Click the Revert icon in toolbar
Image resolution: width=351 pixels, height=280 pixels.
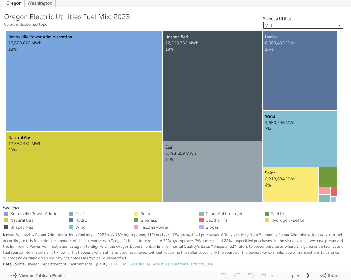(x=251, y=276)
